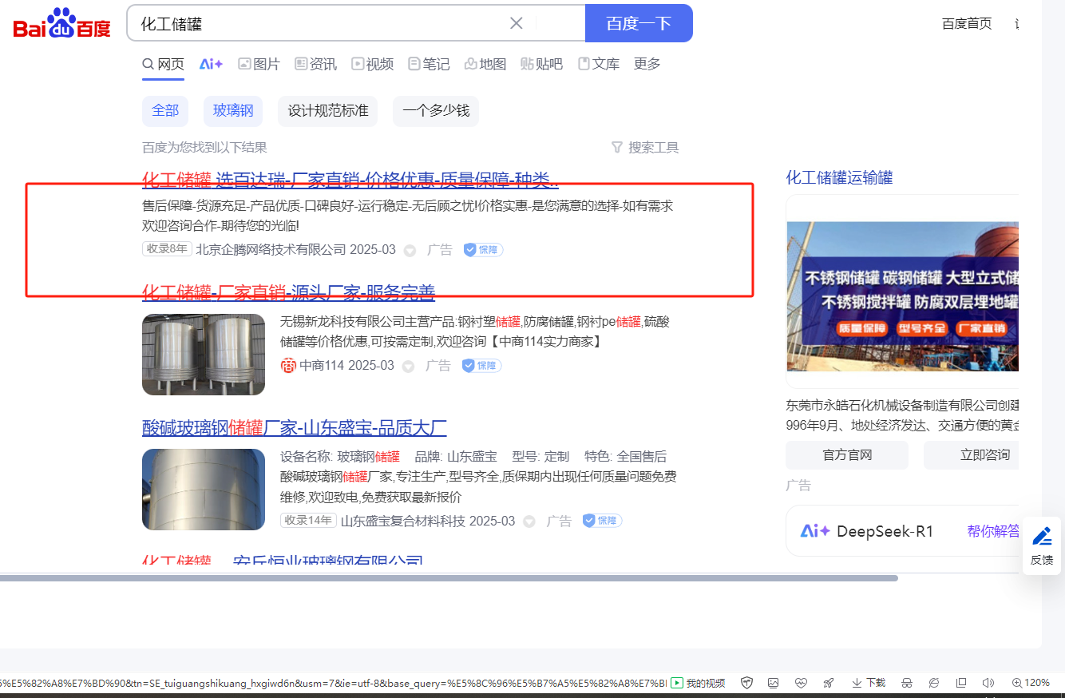Expand the 更多 search categories

[x=647, y=64]
